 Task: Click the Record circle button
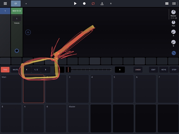(x=84, y=3)
